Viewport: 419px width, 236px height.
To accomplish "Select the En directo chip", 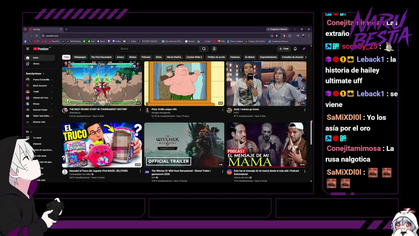I will point(250,57).
